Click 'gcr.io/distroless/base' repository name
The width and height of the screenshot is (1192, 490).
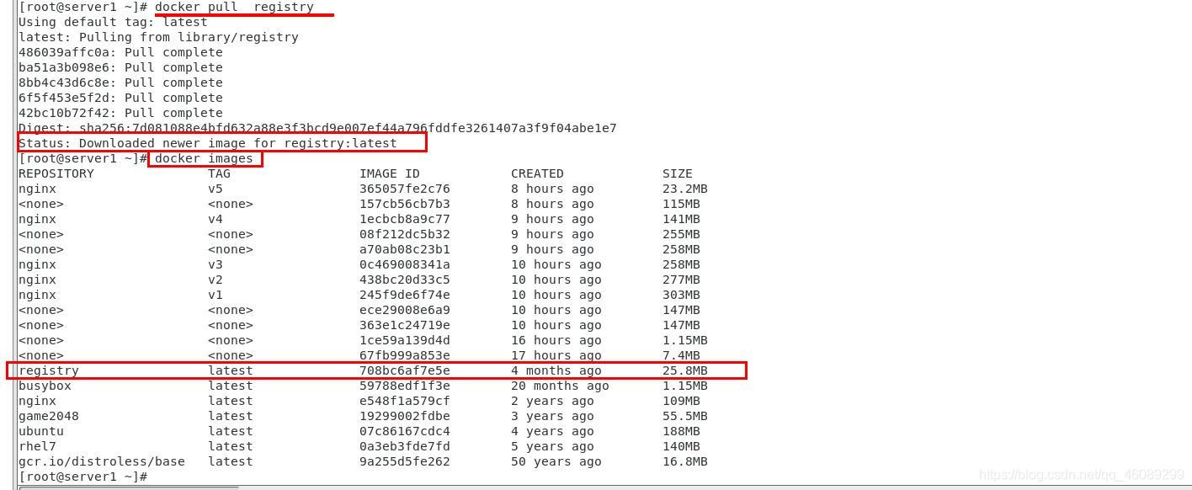(x=102, y=461)
